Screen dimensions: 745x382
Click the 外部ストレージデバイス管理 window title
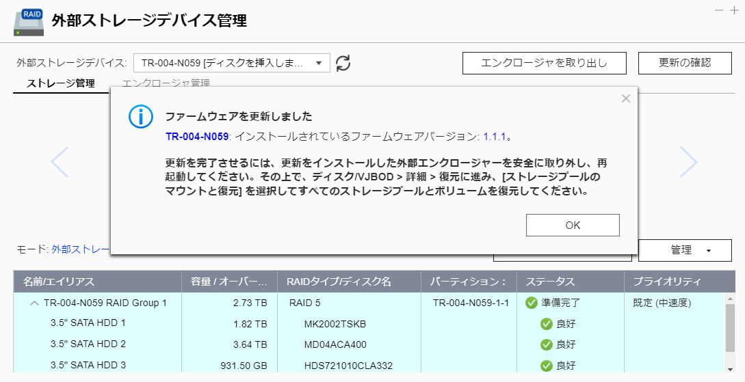[149, 21]
